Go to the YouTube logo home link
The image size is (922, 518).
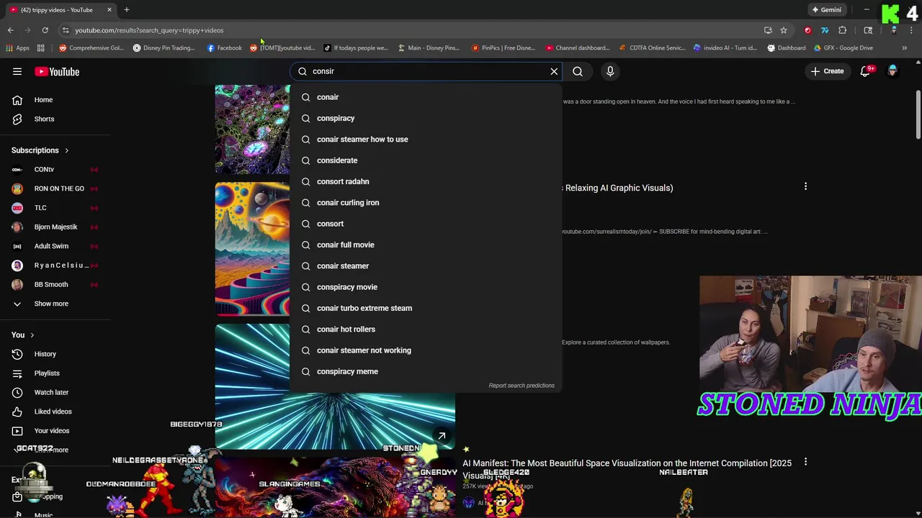pyautogui.click(x=57, y=71)
